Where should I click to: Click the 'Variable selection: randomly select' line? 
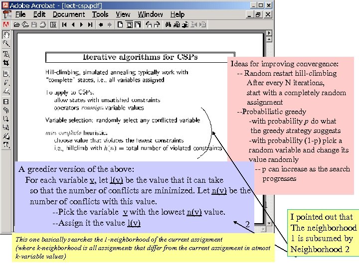point(123,121)
